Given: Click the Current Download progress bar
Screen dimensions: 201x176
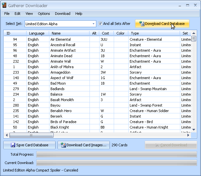Looking at the screenshot, I should click(117, 163).
